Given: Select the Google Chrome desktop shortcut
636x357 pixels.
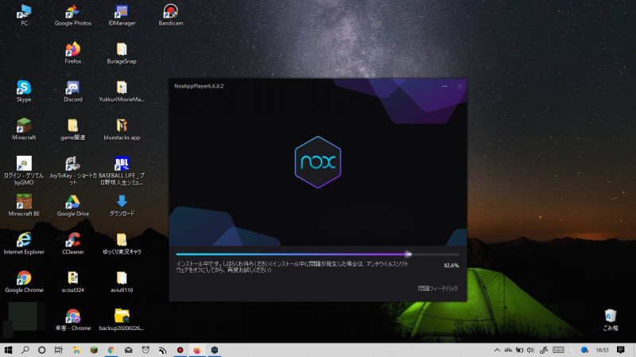Looking at the screenshot, I should (24, 281).
